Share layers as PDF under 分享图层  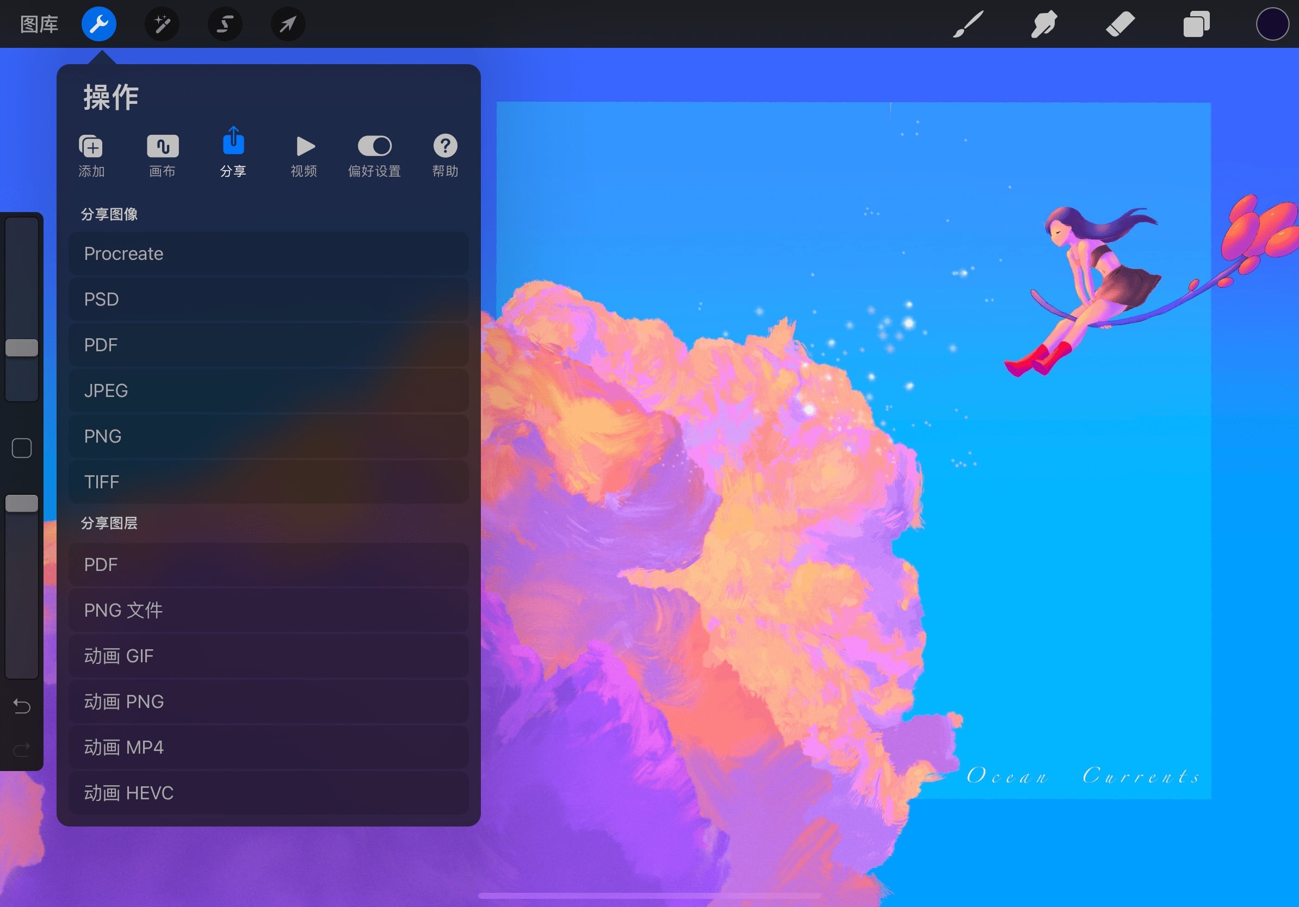[269, 564]
